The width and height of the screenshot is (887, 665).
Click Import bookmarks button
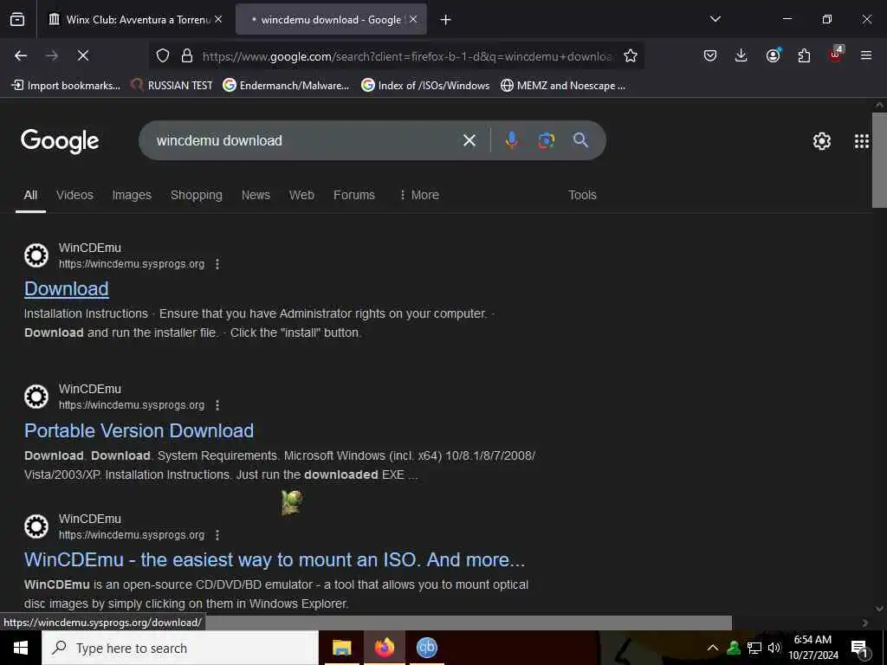pyautogui.click(x=66, y=86)
